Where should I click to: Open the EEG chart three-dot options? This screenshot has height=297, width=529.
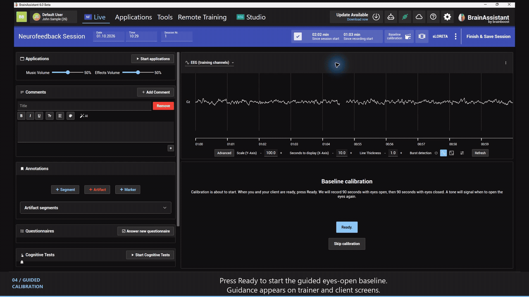click(506, 63)
